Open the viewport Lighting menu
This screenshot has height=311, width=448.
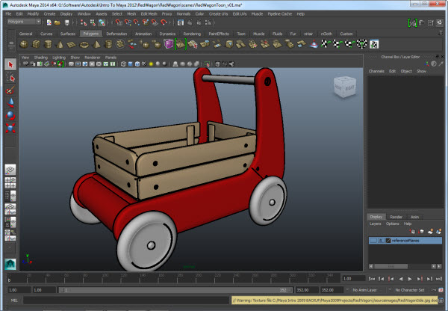coord(59,58)
